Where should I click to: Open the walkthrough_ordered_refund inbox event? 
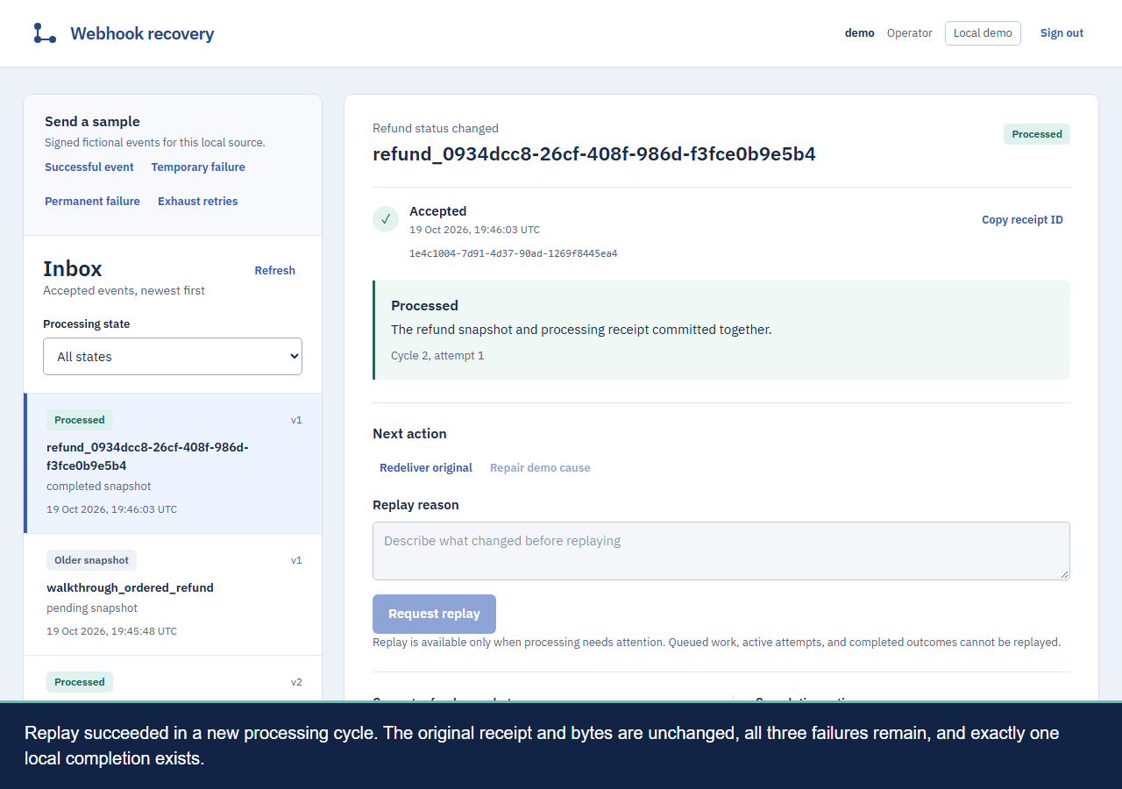point(174,594)
